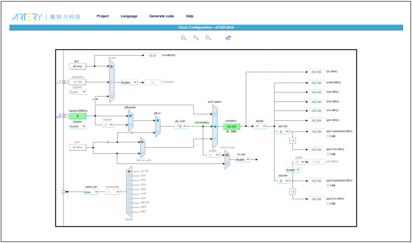This screenshot has height=243, width=412.
Task: Open the Project menu
Action: click(103, 16)
